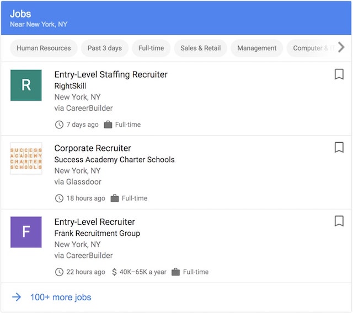Click the Jobs header title
This screenshot has height=313, width=353.
20,14
